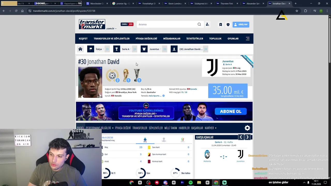Click the trophy icon beside Serie A breadcrumb
The width and height of the screenshot is (331, 186).
pyautogui.click(x=117, y=49)
